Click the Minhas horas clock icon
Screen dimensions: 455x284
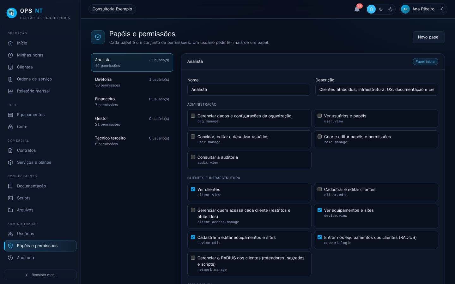pyautogui.click(x=10, y=55)
